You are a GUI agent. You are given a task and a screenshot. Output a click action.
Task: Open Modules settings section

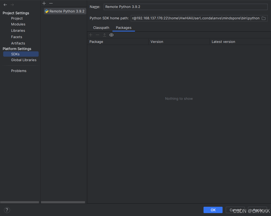18,24
